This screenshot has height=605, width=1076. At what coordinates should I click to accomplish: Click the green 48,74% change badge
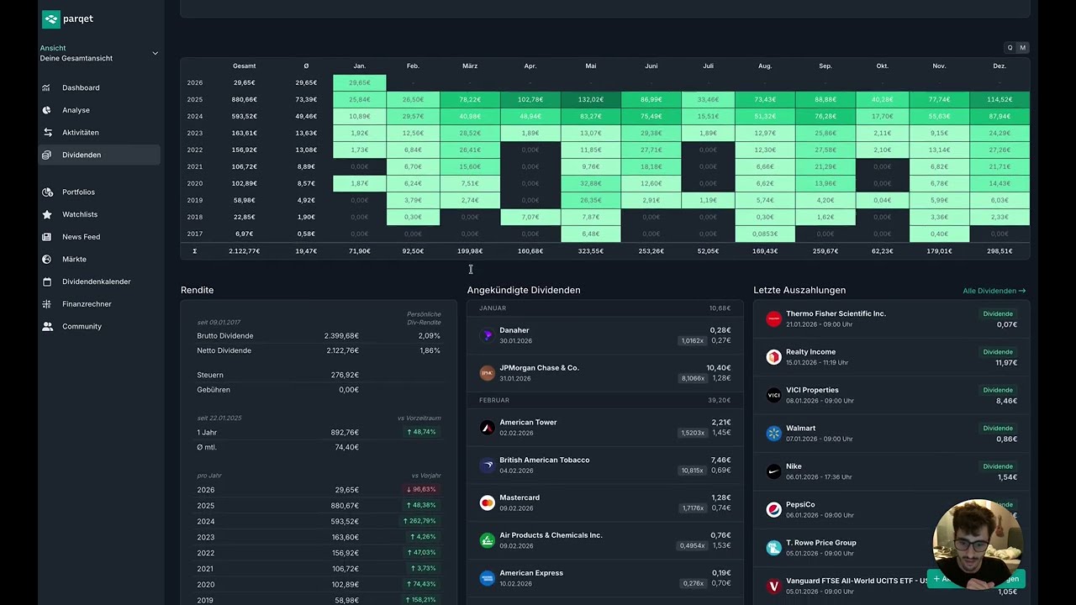[421, 432]
